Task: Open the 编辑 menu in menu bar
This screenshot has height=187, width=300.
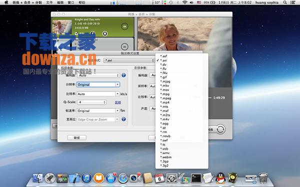Action: (60, 2)
